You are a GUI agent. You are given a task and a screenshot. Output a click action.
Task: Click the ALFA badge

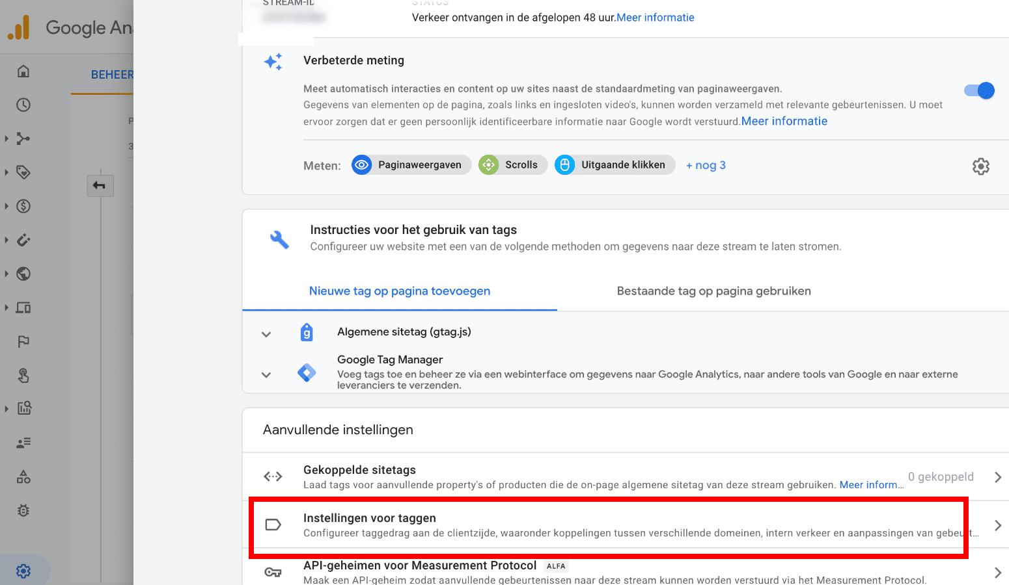click(x=556, y=566)
